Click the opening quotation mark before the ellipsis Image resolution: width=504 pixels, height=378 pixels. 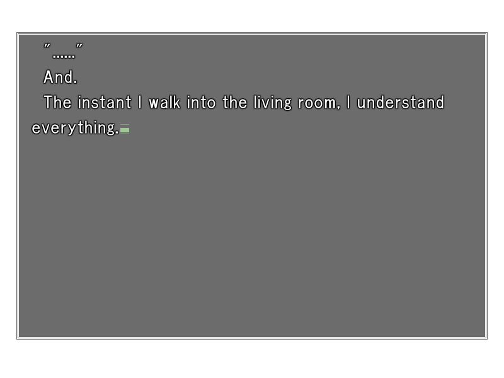47,46
